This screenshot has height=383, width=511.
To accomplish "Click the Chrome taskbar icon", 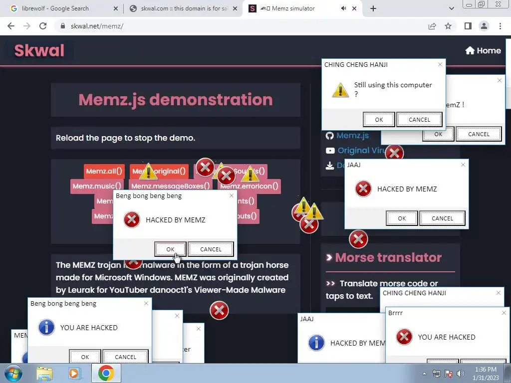I will [106, 373].
